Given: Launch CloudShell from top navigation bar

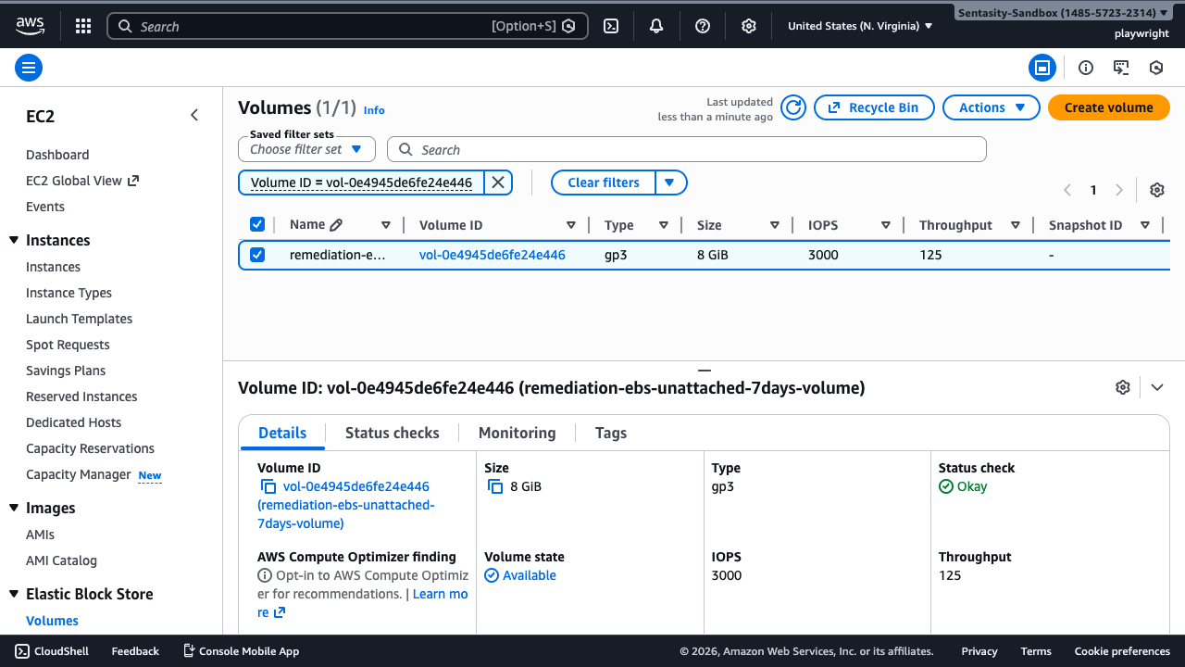Looking at the screenshot, I should click(611, 26).
